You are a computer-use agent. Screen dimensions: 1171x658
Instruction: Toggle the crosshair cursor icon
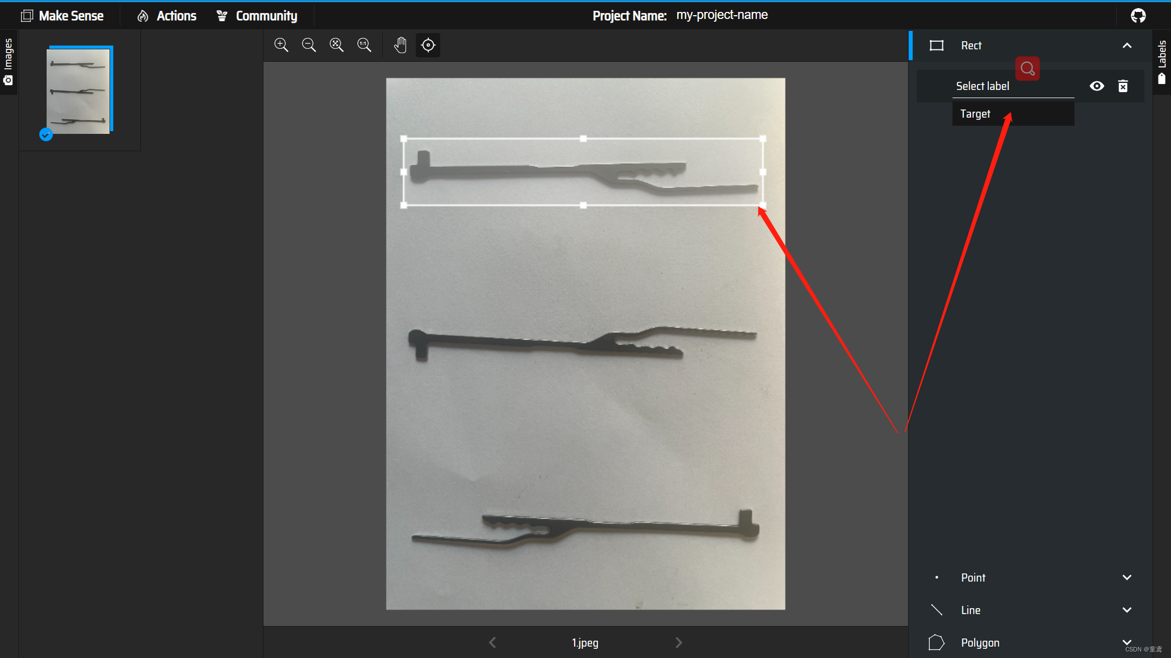[x=428, y=45]
